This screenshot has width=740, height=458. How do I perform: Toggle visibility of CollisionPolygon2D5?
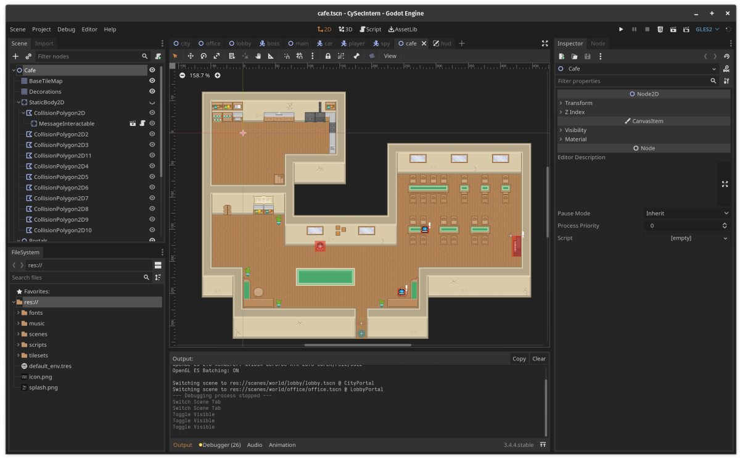[x=152, y=177]
